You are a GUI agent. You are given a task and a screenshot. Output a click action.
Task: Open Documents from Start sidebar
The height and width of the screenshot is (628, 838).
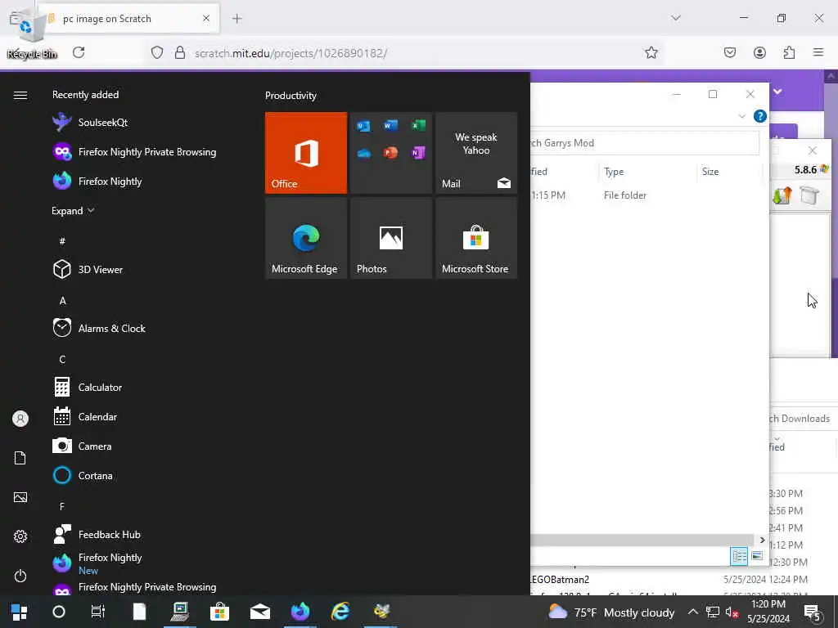point(20,458)
